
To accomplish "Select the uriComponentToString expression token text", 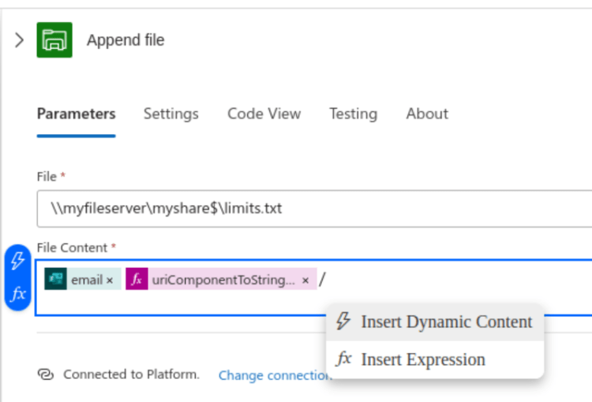I will [x=223, y=280].
